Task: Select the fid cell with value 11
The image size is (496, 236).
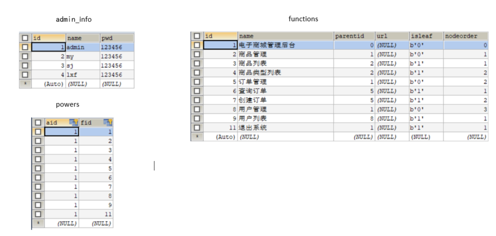Action: tap(96, 214)
